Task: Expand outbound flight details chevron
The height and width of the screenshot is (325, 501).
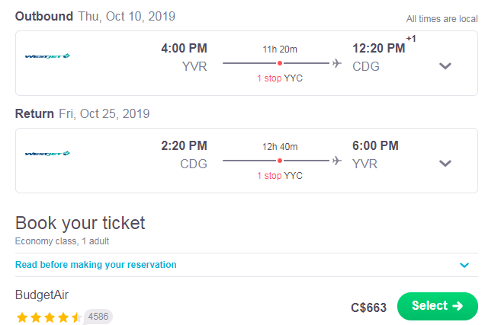Action: point(445,66)
